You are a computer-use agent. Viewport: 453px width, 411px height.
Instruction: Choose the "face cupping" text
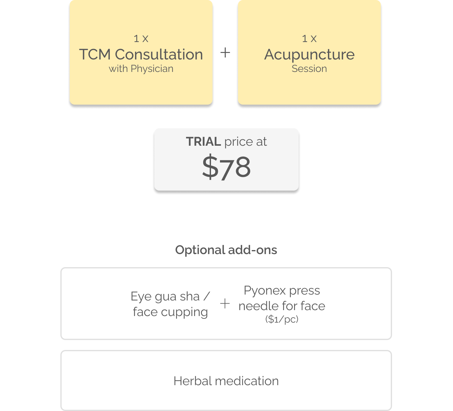click(x=170, y=312)
